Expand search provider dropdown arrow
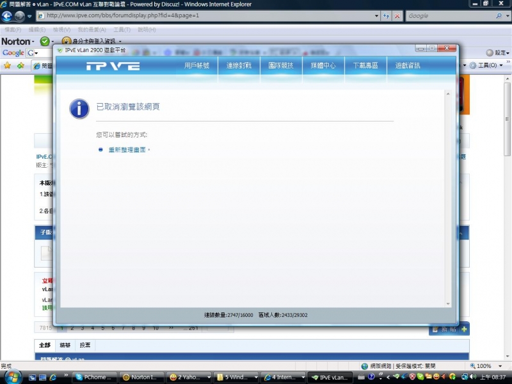 coord(508,15)
